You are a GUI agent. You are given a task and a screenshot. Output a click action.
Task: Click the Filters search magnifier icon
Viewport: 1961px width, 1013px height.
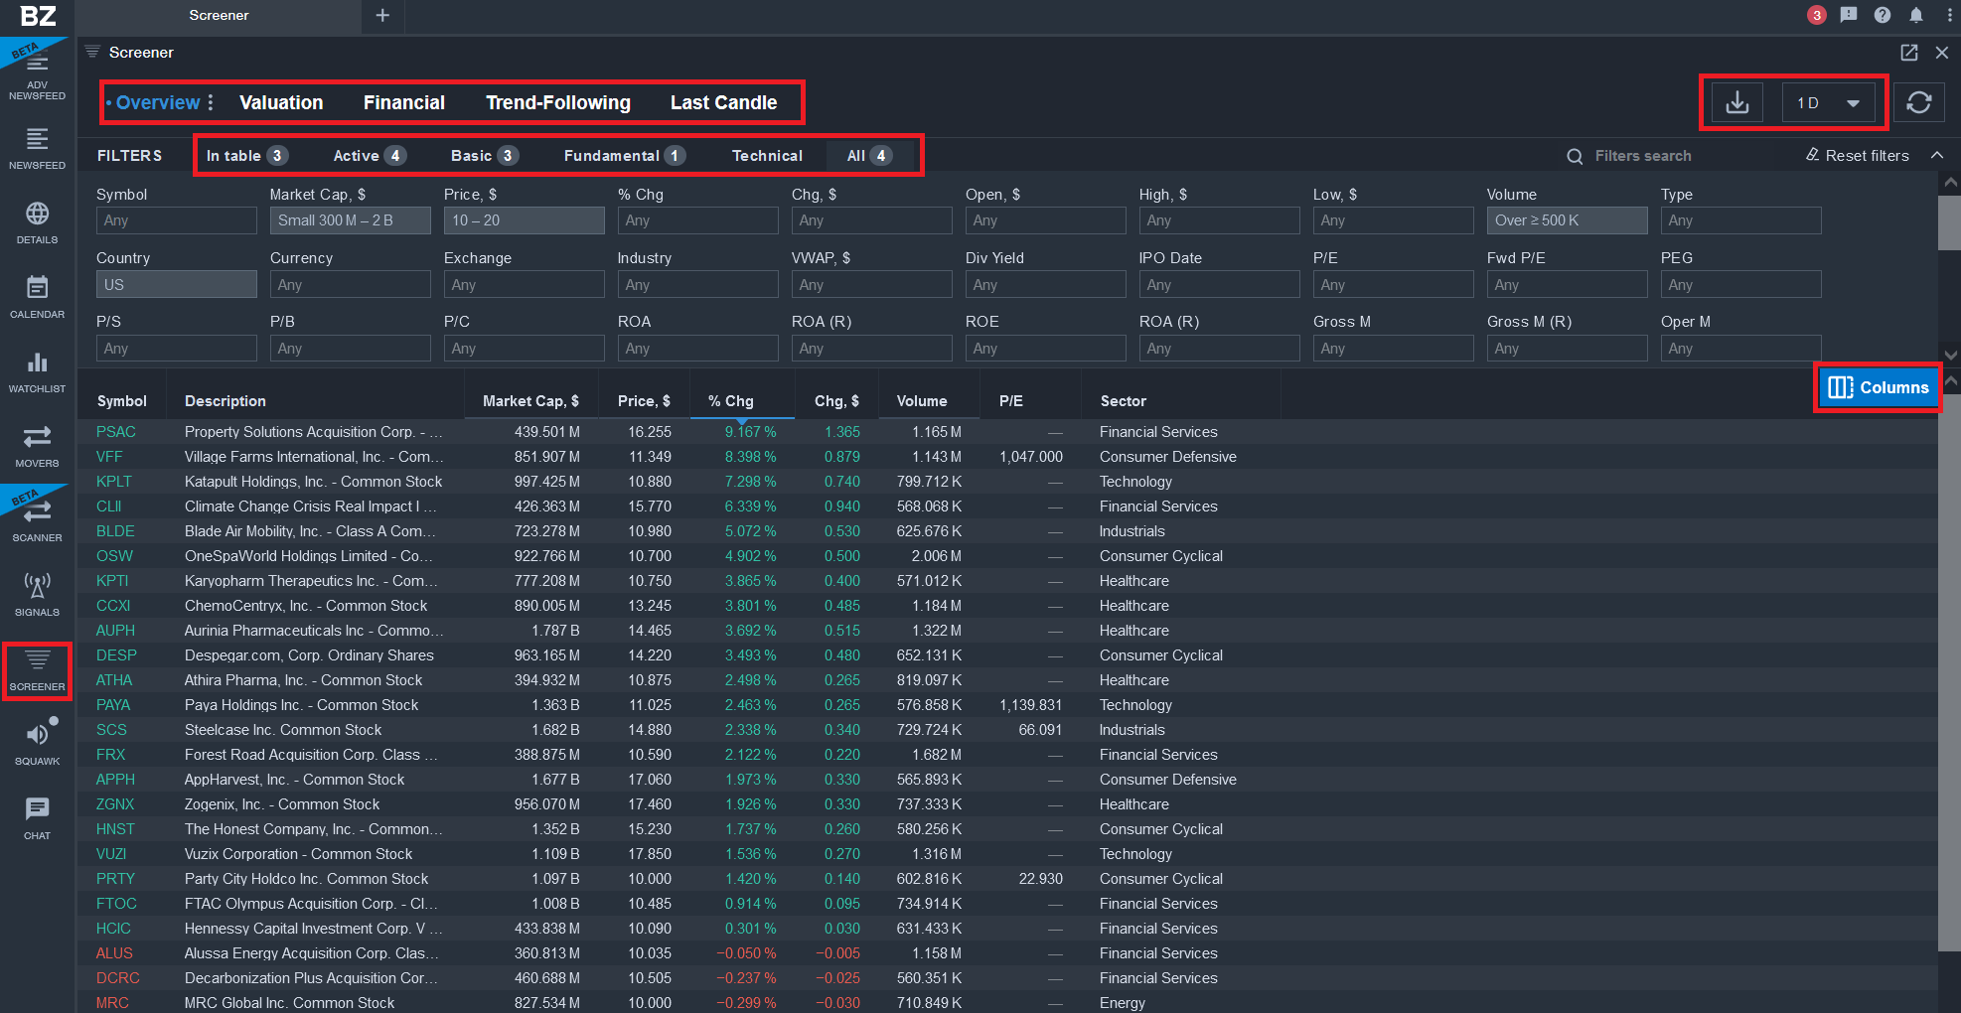(x=1575, y=156)
